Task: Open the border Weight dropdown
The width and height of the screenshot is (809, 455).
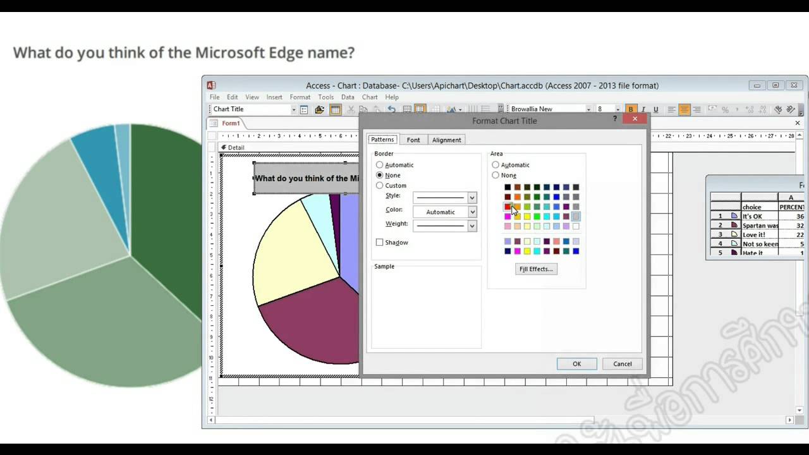Action: (471, 226)
